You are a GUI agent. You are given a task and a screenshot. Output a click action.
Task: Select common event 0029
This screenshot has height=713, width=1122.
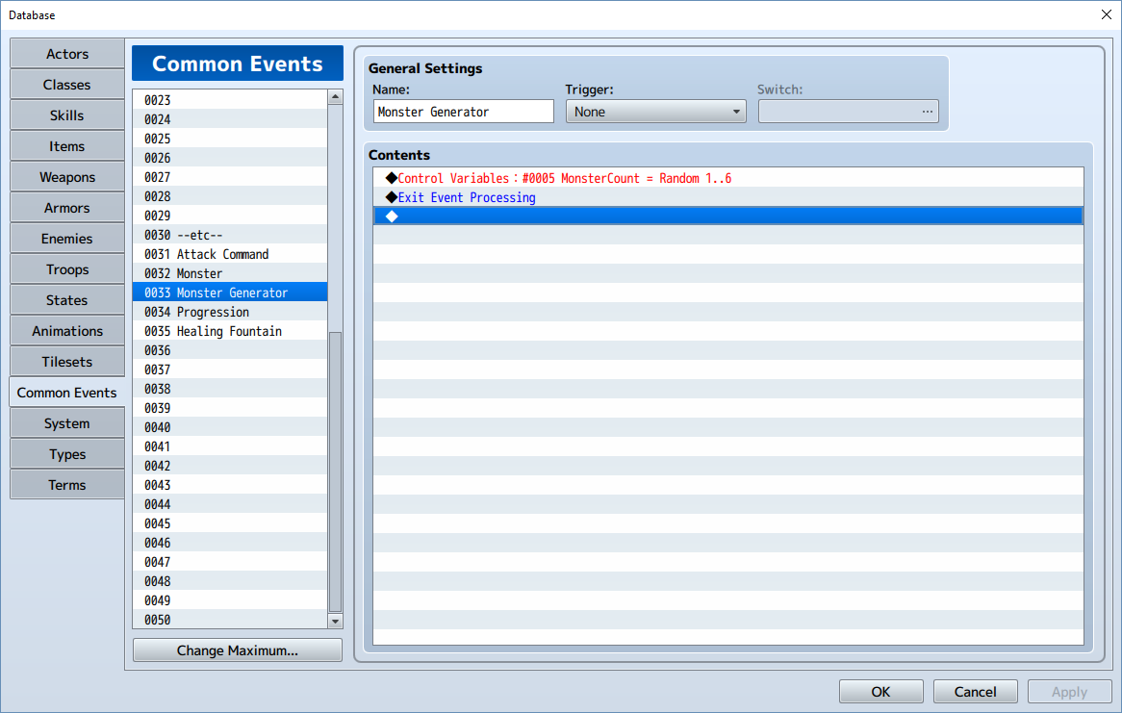pos(230,216)
